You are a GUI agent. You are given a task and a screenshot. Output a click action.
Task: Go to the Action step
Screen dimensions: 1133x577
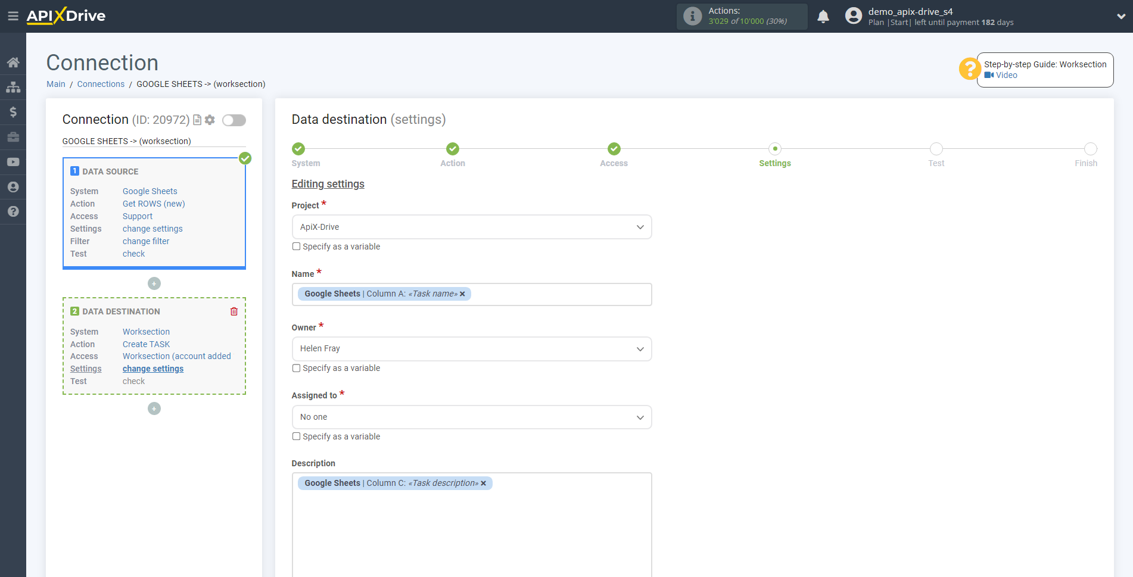coord(453,149)
